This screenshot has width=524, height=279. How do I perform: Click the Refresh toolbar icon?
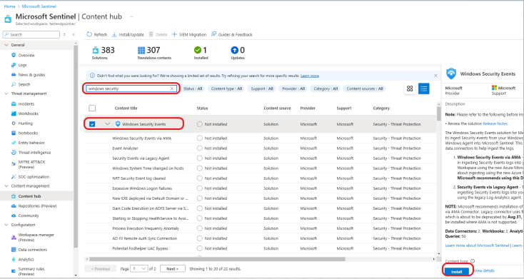point(89,34)
